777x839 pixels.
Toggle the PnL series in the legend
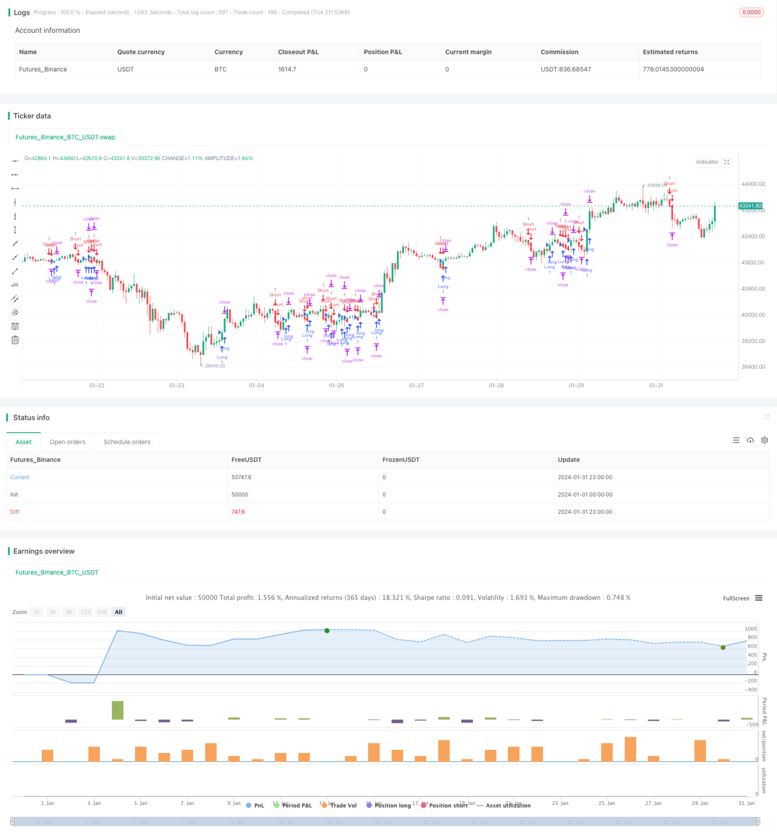[x=255, y=806]
